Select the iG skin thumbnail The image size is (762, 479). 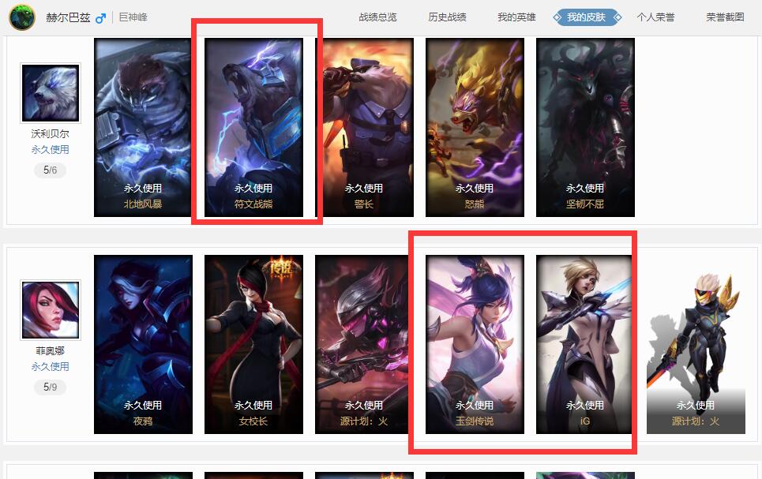tap(585, 344)
